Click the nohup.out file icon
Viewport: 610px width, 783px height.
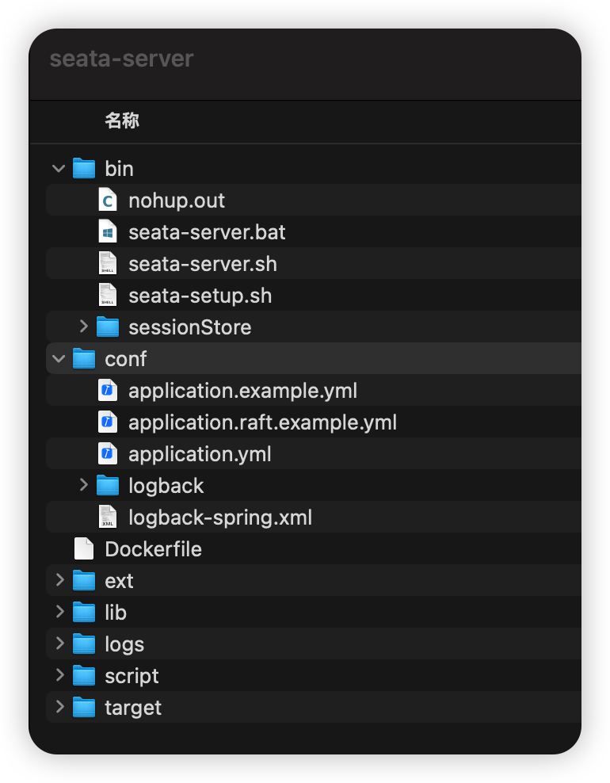click(107, 201)
